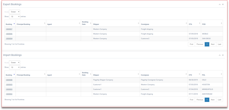Open Mode dropdown in Export Bookings
The image size is (229, 110).
pyautogui.click(x=15, y=12)
